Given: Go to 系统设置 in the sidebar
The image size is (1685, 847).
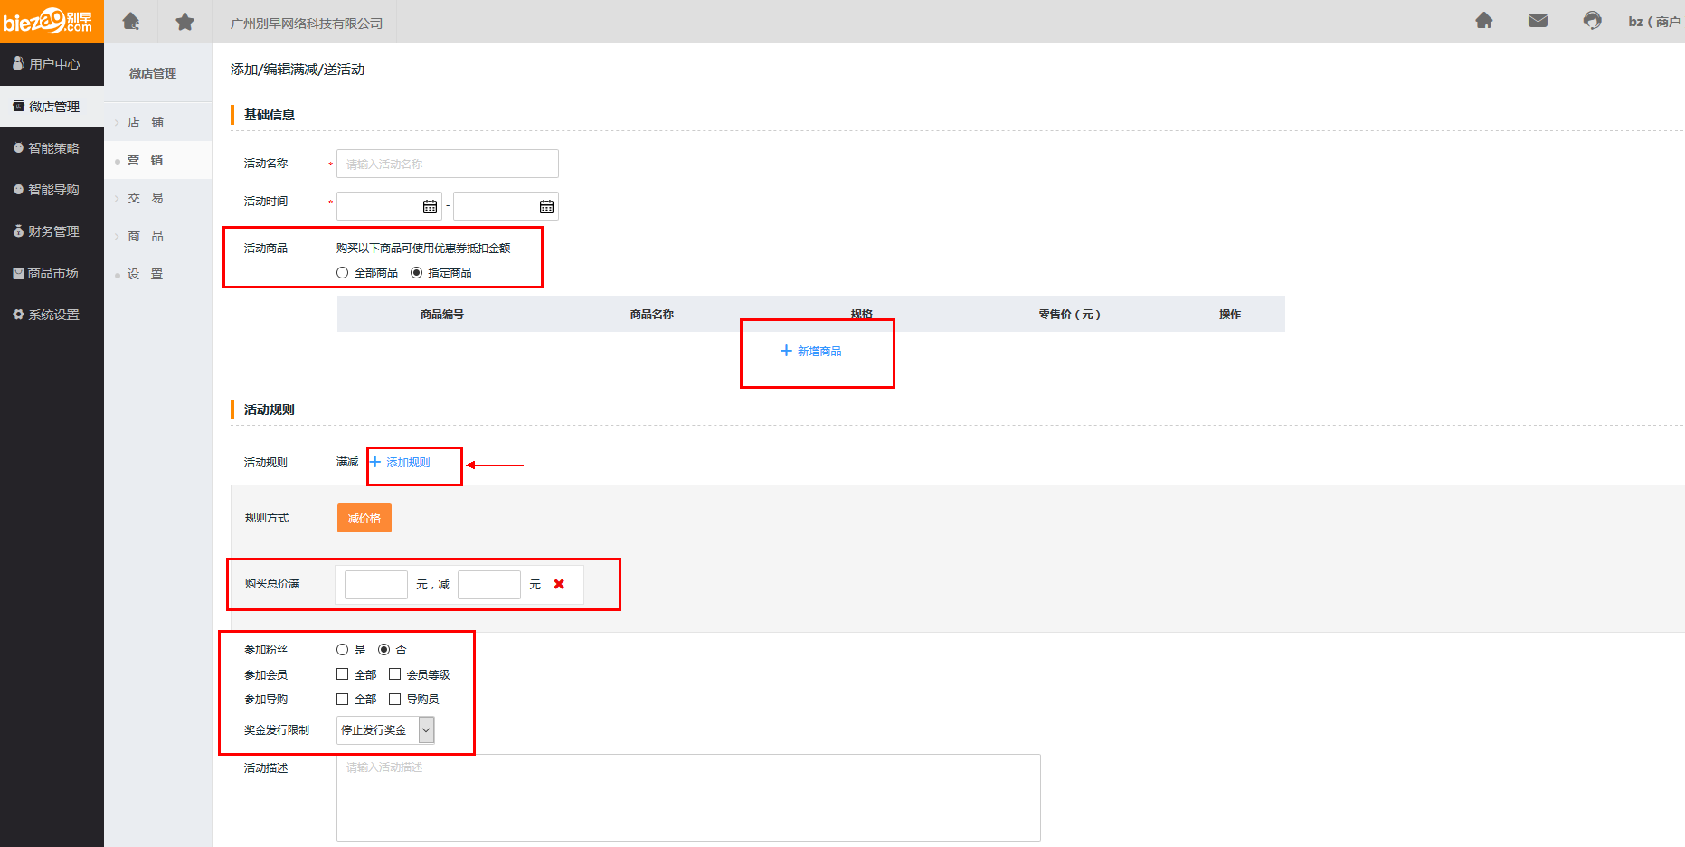Looking at the screenshot, I should click(52, 315).
